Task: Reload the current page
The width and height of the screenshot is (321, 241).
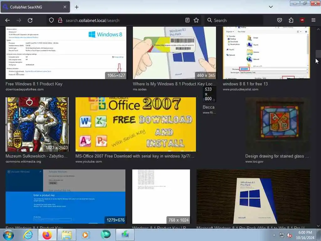Action: [30, 20]
